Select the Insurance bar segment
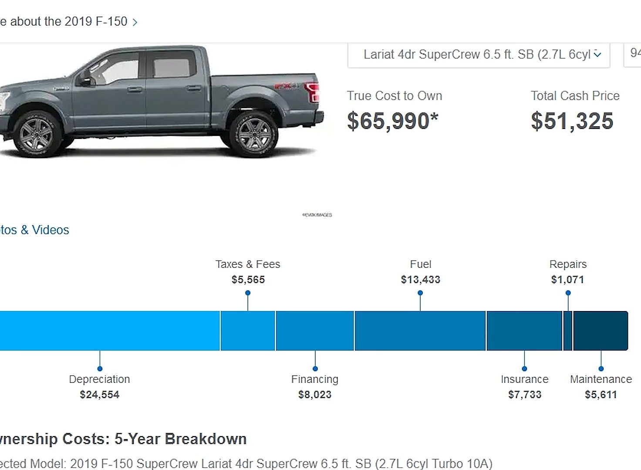The image size is (641, 470). tap(524, 331)
